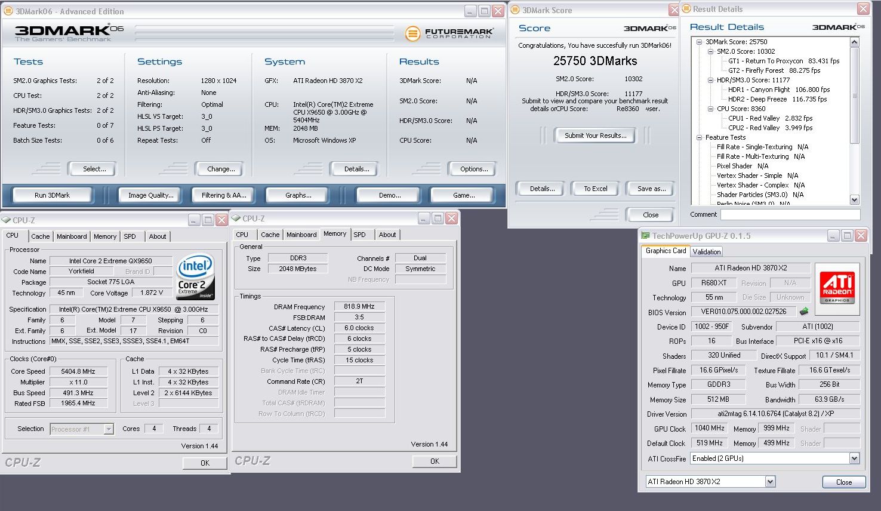Collapse the CPU Score: 8360 node

pyautogui.click(x=711, y=109)
